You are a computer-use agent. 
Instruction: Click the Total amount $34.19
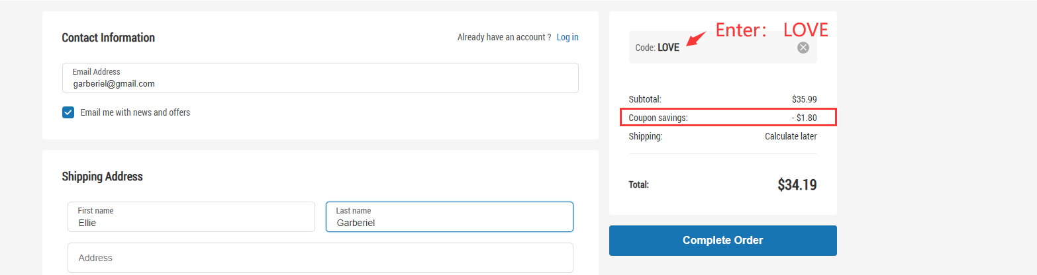797,184
